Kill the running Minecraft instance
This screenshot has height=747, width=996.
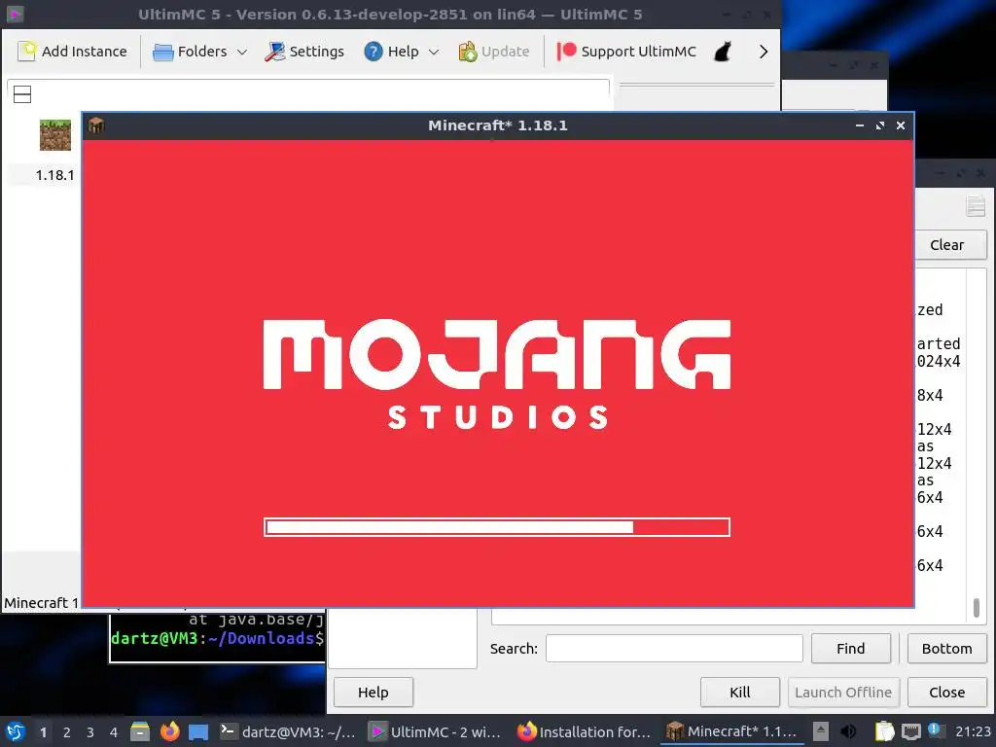pos(740,693)
